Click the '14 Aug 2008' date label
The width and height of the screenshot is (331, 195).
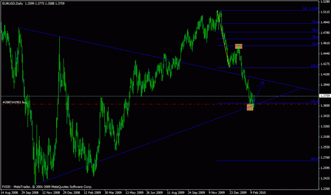pyautogui.click(x=10, y=193)
